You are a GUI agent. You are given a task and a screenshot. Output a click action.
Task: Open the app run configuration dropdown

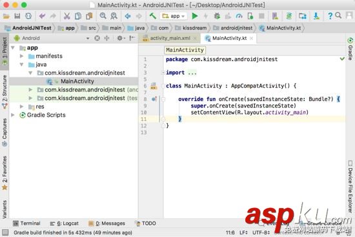coord(174,16)
